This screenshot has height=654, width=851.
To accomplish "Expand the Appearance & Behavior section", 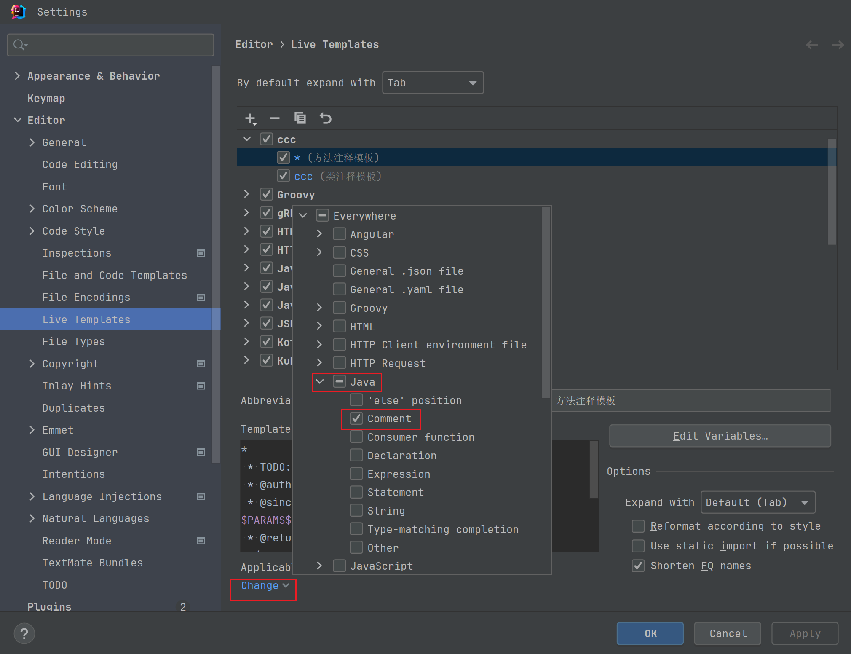I will (17, 76).
